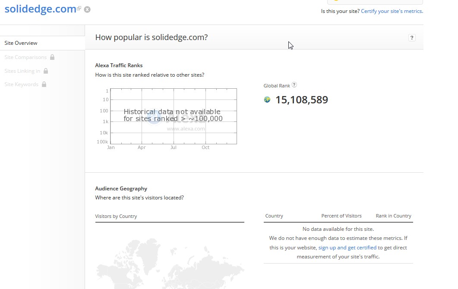Viewport: 458px width, 289px height.
Task: Follow the "Certify your site's metrics" link
Action: [x=392, y=11]
